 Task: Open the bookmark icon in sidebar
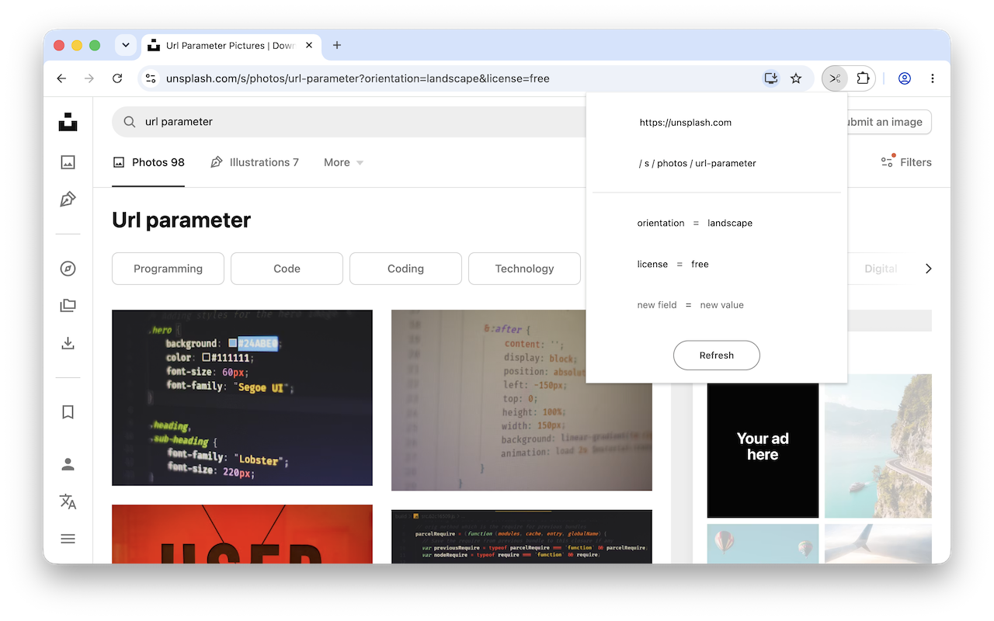click(68, 412)
